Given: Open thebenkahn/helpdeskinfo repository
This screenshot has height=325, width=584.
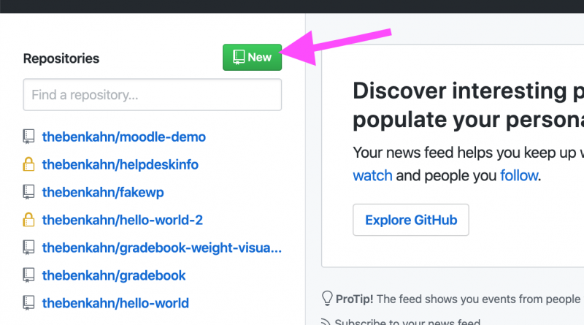Looking at the screenshot, I should [120, 164].
